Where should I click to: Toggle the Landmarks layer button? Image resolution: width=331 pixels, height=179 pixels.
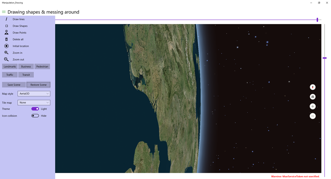(x=10, y=66)
